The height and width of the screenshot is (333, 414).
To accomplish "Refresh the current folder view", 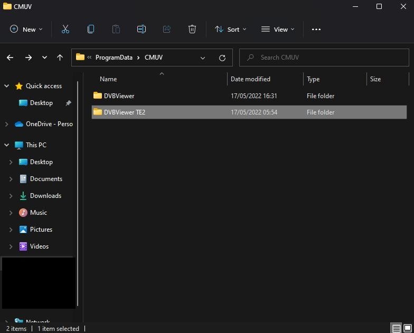I will (222, 58).
